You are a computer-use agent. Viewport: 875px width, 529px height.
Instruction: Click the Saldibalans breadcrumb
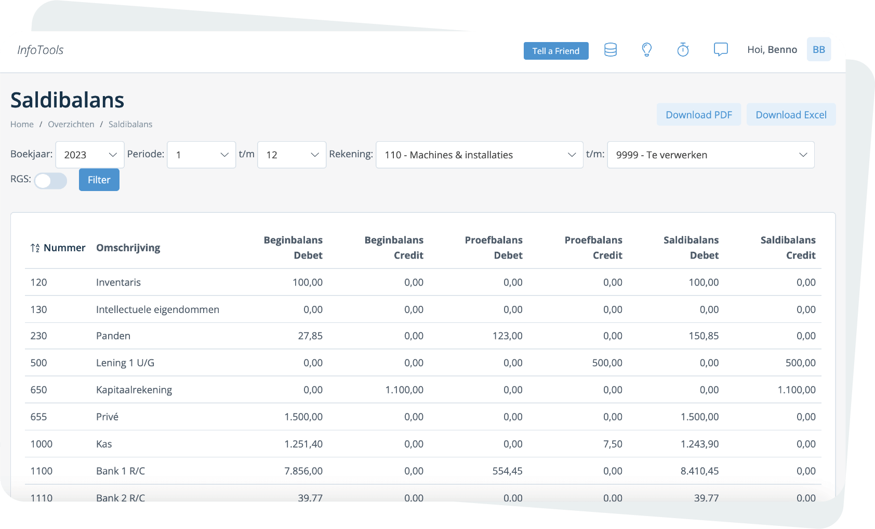click(130, 124)
